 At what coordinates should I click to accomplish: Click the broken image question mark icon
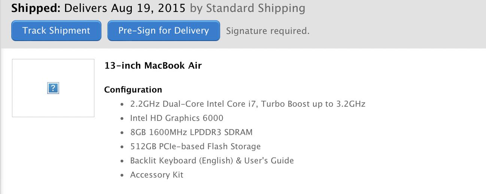point(53,88)
